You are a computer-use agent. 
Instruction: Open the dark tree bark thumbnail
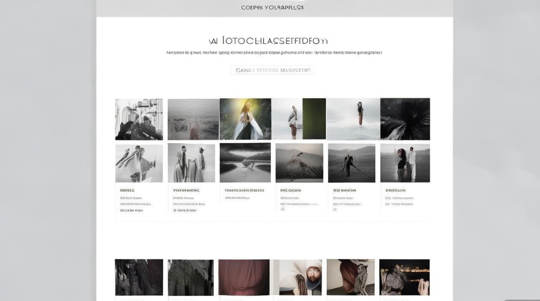(139, 278)
